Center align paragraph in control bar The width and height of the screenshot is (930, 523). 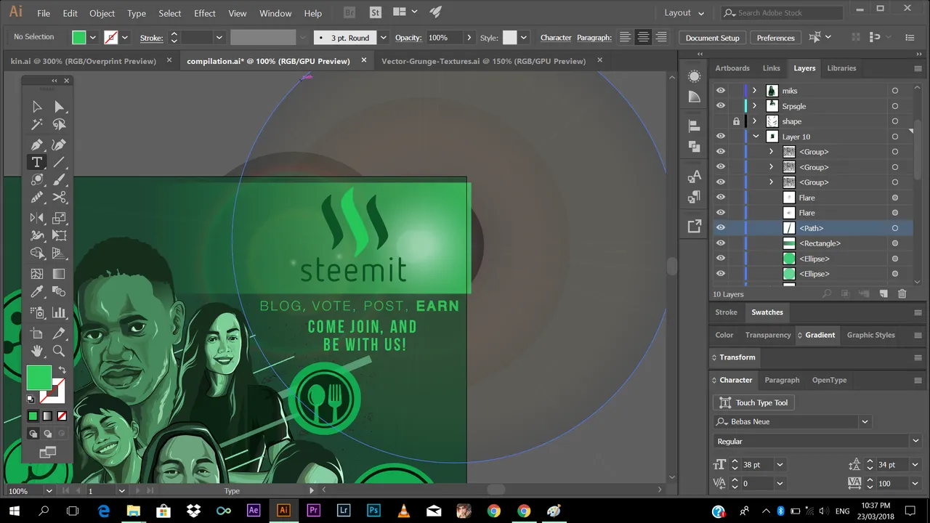point(643,38)
